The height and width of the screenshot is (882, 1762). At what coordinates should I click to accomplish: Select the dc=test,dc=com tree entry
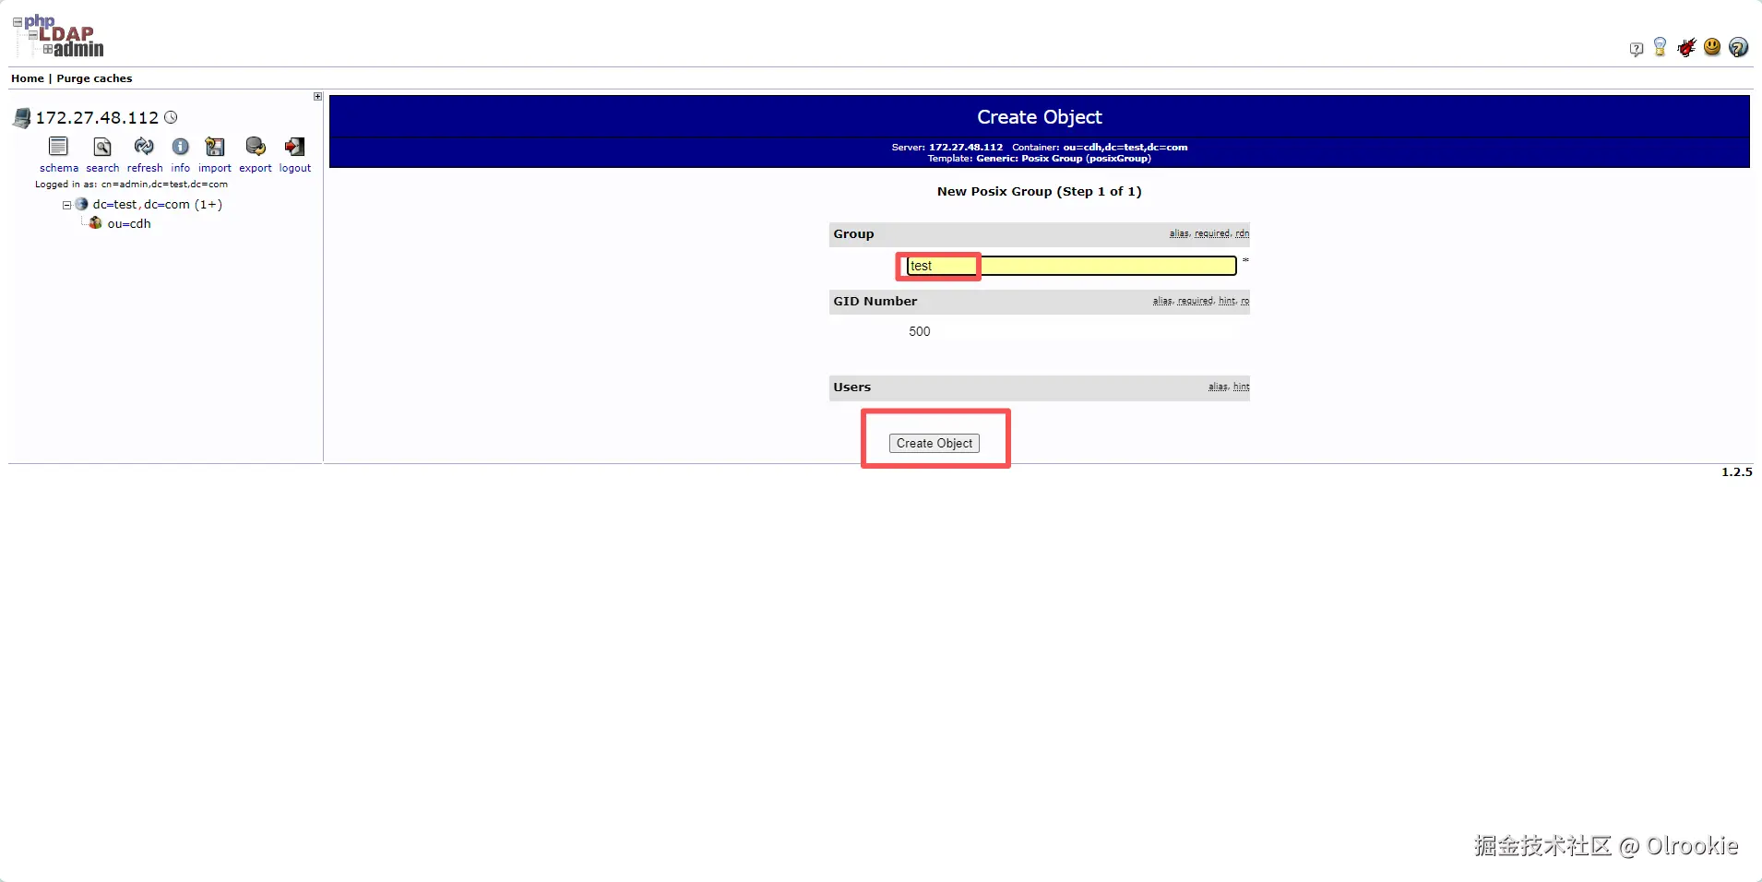157,204
